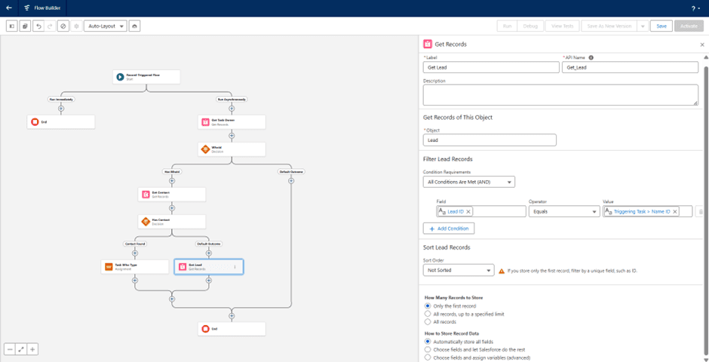This screenshot has height=362, width=709.
Task: Click the Description text area
Action: (x=560, y=95)
